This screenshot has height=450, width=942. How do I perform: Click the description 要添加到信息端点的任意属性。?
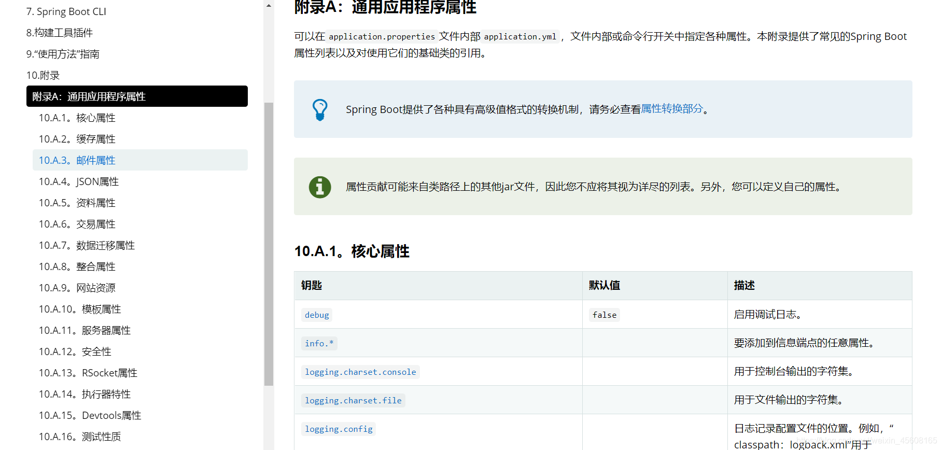click(x=806, y=343)
